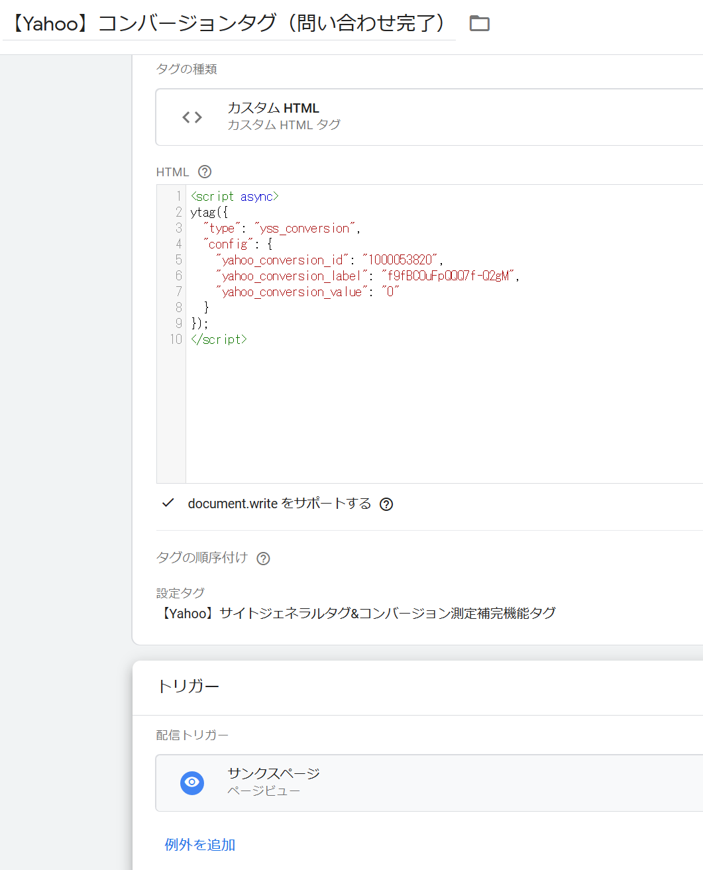The image size is (703, 870).
Task: Click the 例外を追加 link
Action: 200,845
